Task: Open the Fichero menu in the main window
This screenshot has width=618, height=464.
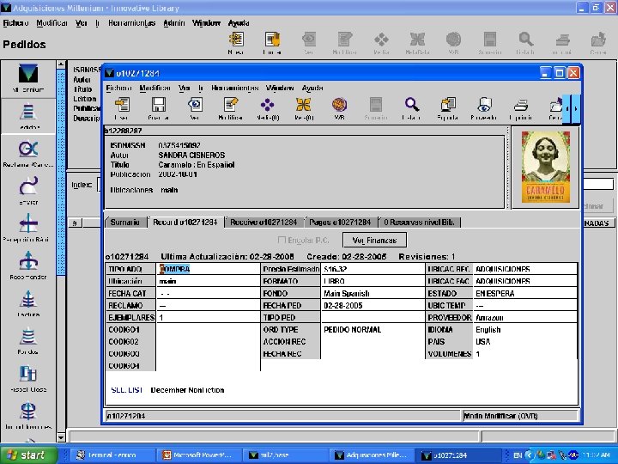Action: 16,23
